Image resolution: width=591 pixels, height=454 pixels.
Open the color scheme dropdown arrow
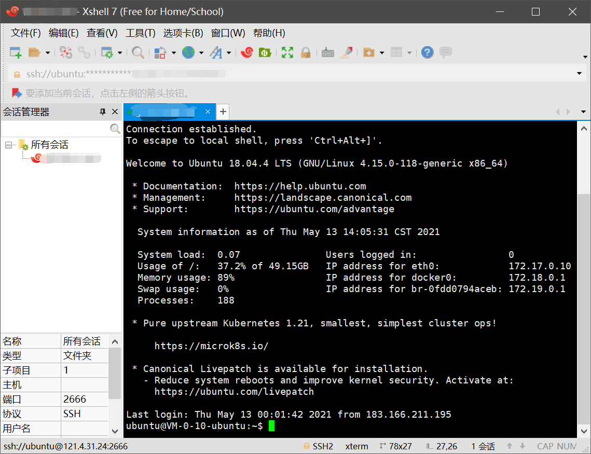[173, 53]
